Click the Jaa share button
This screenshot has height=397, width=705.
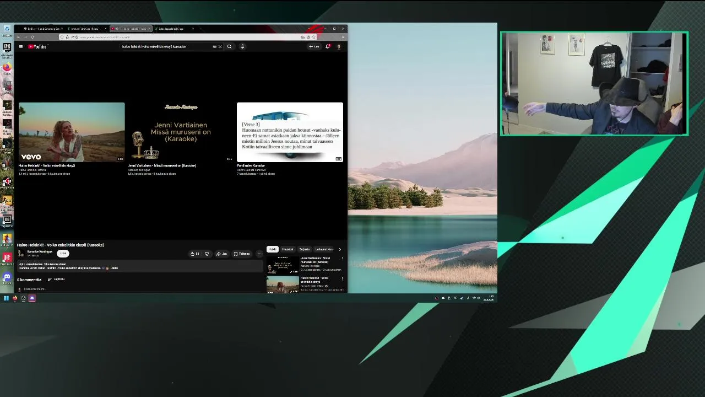point(221,254)
